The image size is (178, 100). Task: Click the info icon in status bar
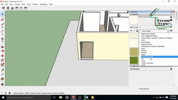6,93
